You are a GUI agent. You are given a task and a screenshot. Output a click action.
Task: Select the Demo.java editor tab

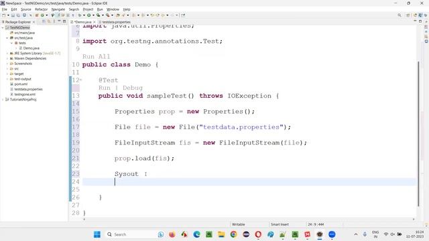click(x=82, y=22)
